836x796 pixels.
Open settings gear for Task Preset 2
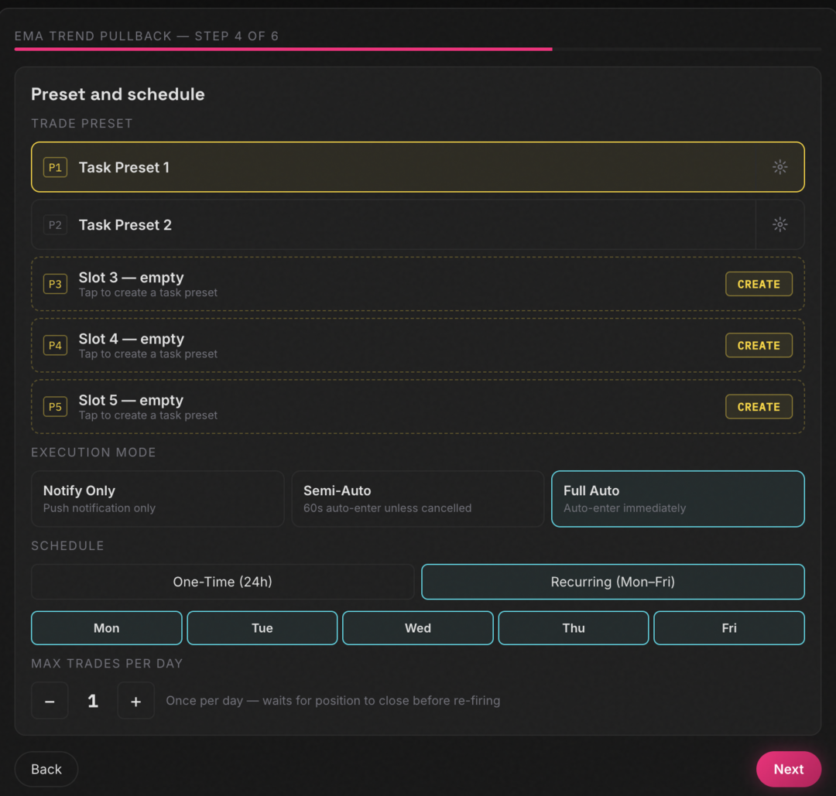[x=779, y=224]
